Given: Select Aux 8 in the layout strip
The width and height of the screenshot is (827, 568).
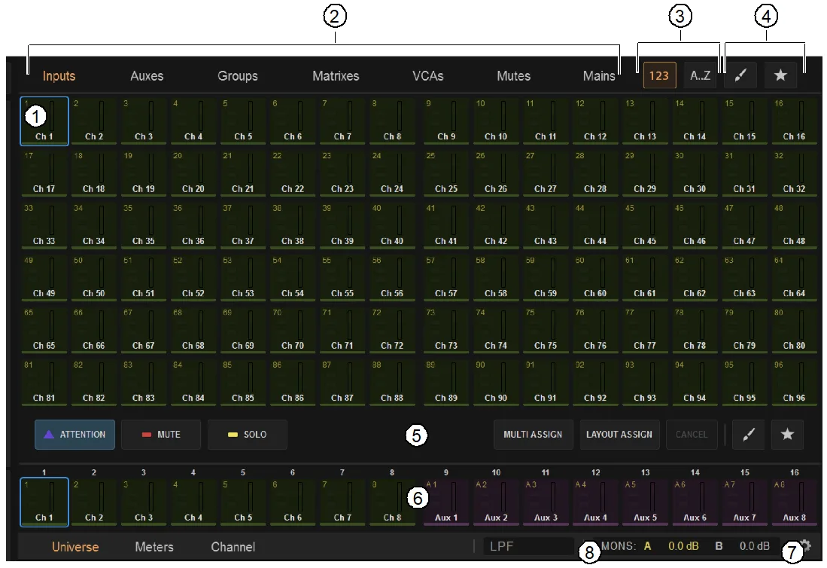Looking at the screenshot, I should coord(795,502).
